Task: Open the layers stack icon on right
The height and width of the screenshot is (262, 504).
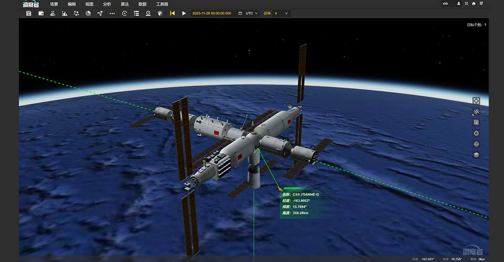Action: click(x=476, y=155)
